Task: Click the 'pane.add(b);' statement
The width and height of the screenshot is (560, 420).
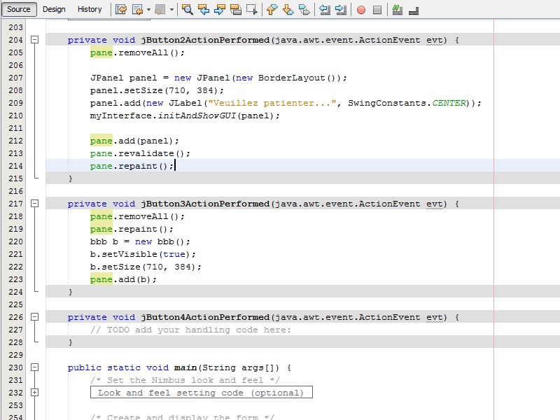Action: coord(123,279)
